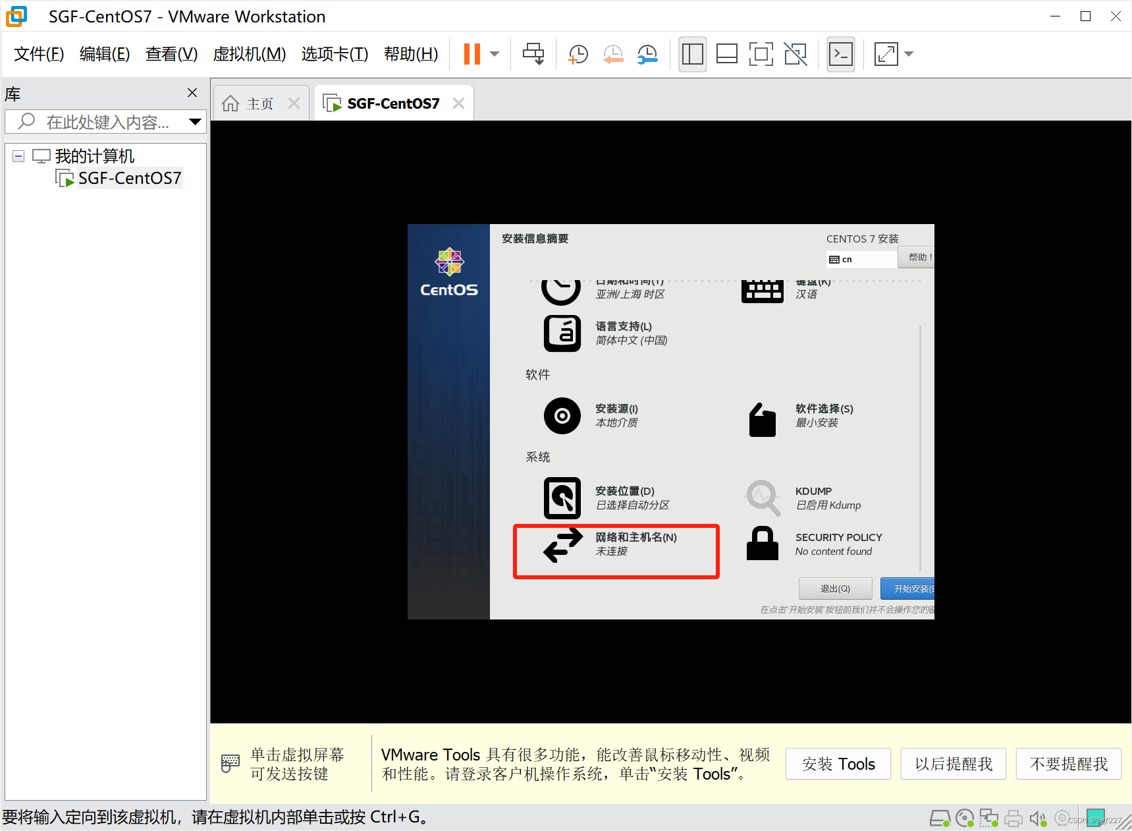Open 网络和主机名(N) network settings
This screenshot has height=831, width=1132.
pyautogui.click(x=610, y=544)
